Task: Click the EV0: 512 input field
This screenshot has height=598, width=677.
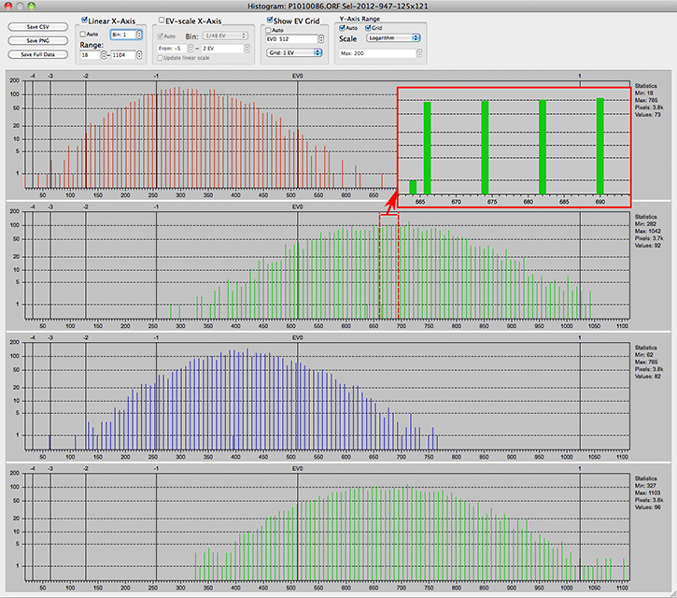Action: pos(291,39)
